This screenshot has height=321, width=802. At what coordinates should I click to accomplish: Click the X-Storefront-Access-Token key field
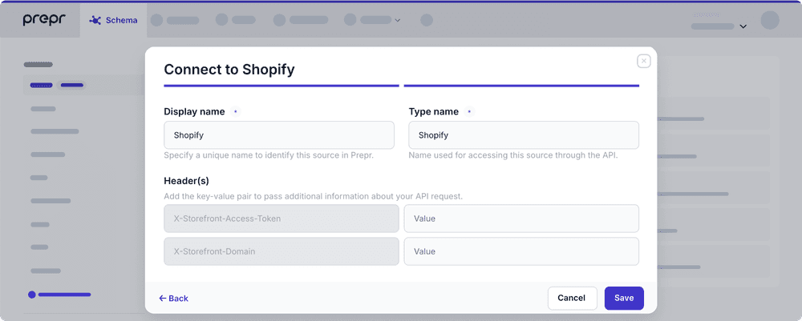click(x=281, y=218)
